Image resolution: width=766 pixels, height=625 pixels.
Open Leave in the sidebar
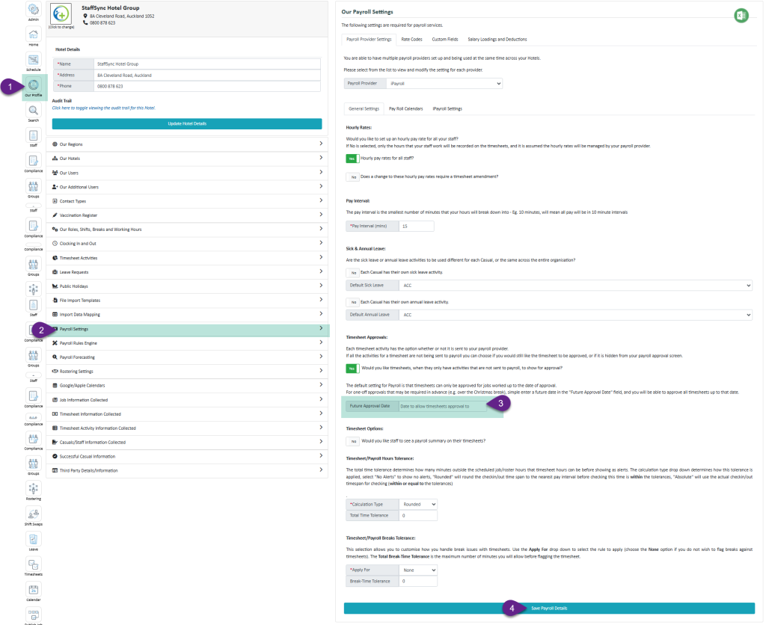click(x=33, y=540)
